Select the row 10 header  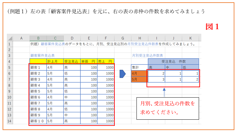9,97
